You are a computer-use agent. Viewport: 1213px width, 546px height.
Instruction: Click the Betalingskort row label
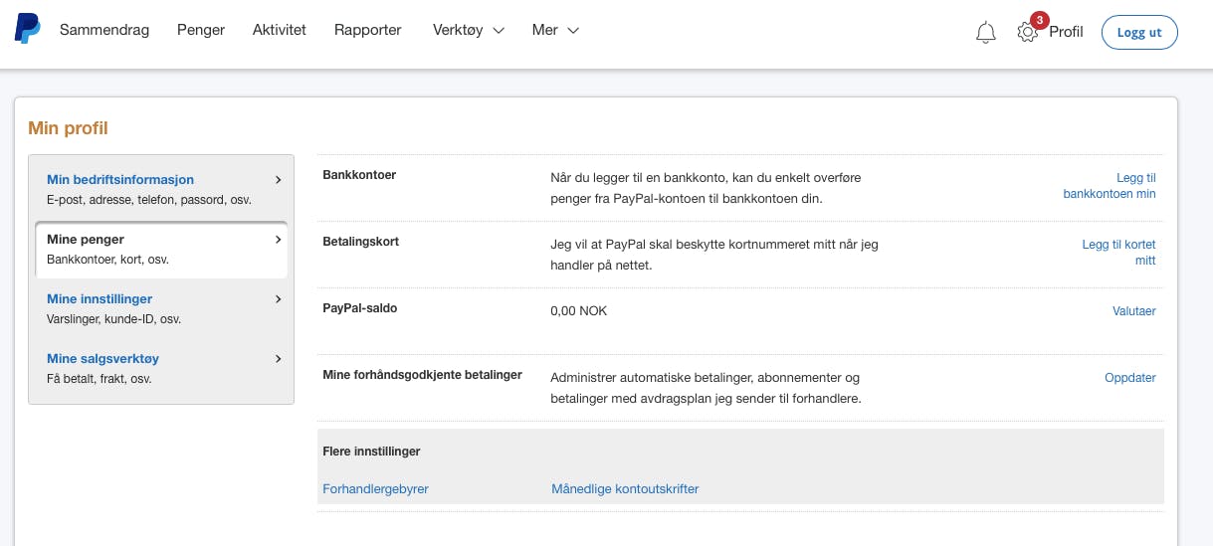pos(361,241)
